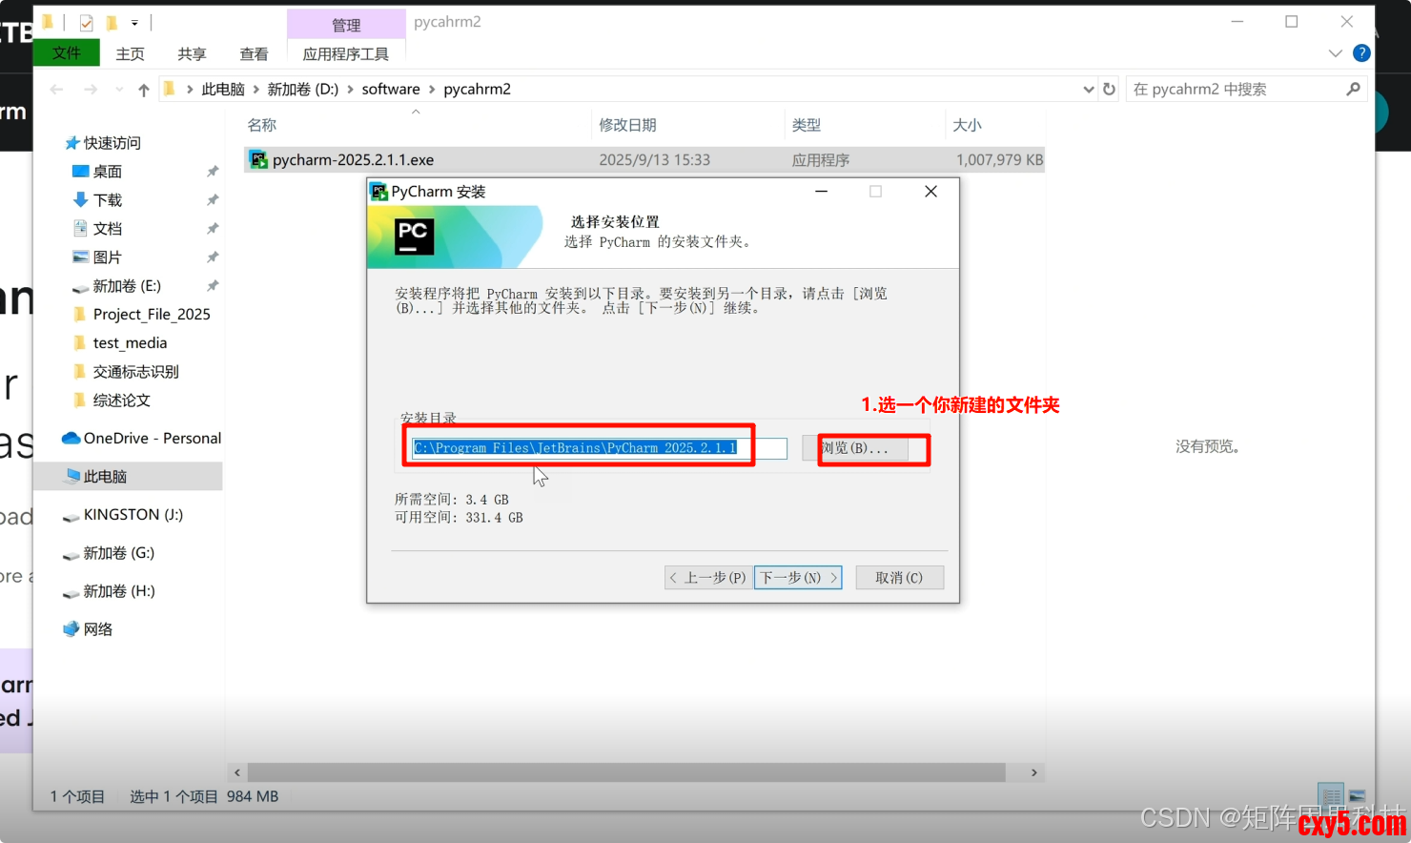1411x843 pixels.
Task: Cancel the install with 取消(C)
Action: tap(899, 578)
